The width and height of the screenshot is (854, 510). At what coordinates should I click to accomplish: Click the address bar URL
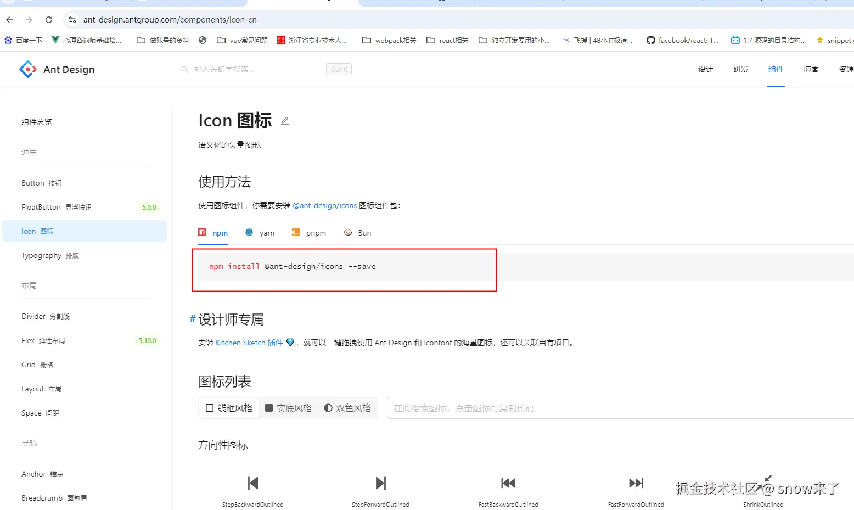pos(170,20)
